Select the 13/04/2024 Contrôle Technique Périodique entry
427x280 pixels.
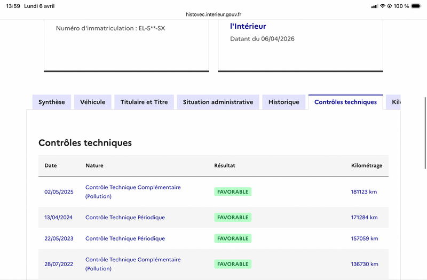pos(125,218)
